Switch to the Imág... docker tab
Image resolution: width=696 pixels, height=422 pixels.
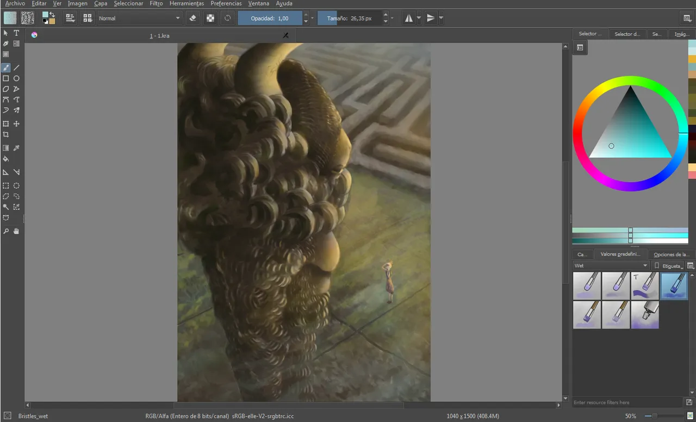682,34
